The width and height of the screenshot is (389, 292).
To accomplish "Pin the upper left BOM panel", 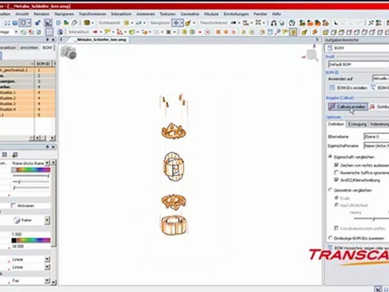I will click(x=47, y=40).
